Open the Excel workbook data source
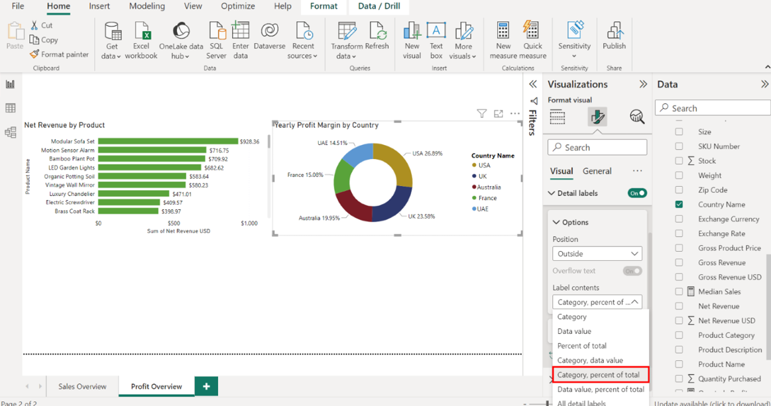The width and height of the screenshot is (771, 406). 141,40
